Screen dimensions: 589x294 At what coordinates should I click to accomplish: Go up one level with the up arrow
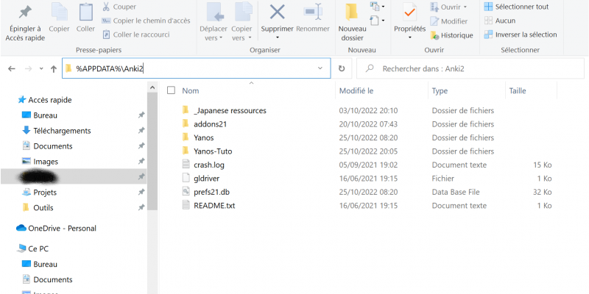pyautogui.click(x=53, y=68)
